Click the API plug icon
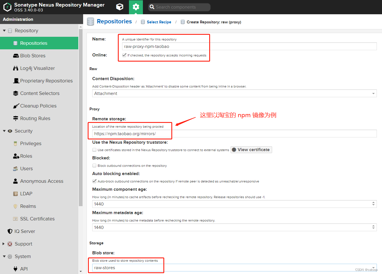The height and width of the screenshot is (274, 382). (x=15, y=269)
